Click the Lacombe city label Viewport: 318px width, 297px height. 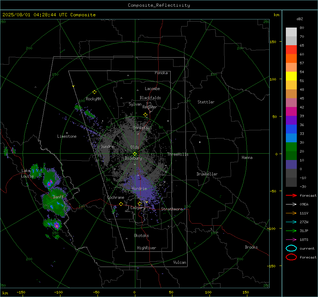point(152,89)
